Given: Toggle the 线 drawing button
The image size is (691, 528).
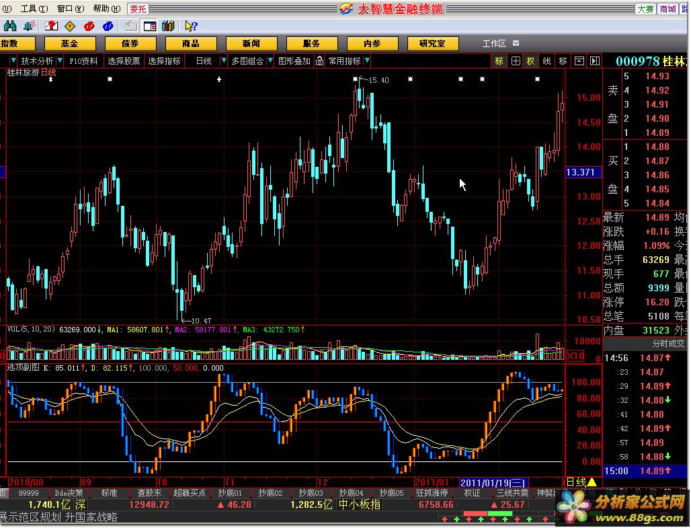Looking at the screenshot, I should [x=547, y=61].
